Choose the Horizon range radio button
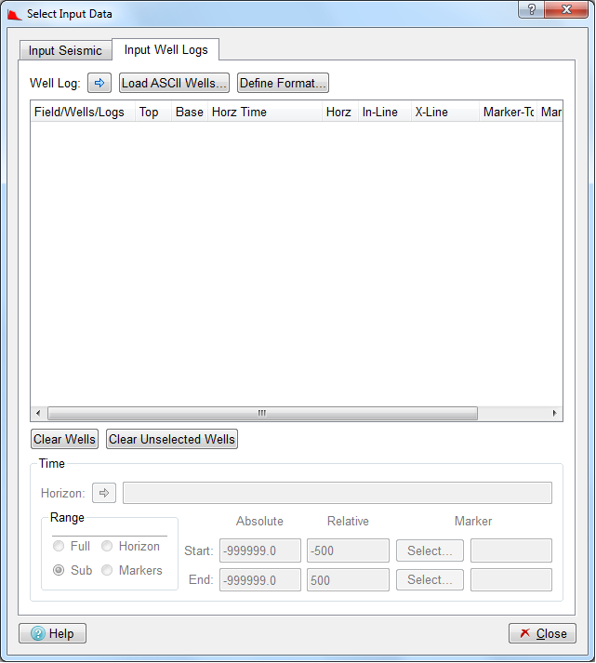The width and height of the screenshot is (596, 663). point(107,546)
